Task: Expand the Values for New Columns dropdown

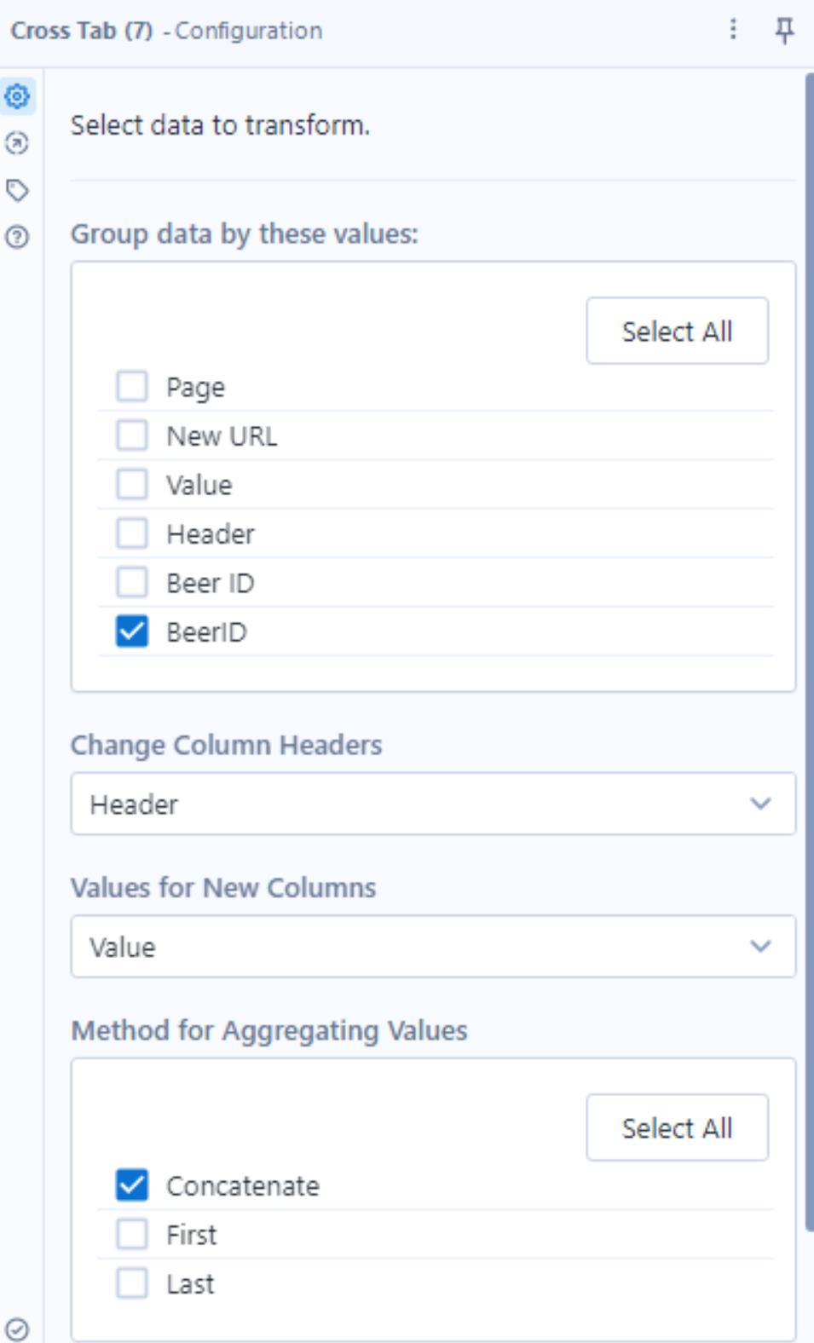Action: click(x=433, y=947)
